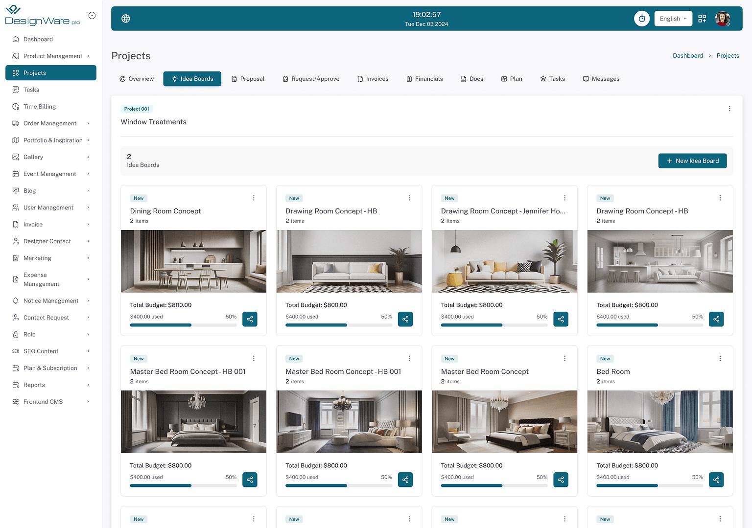Open the three-dot menu on the Jennifer Ho card
The height and width of the screenshot is (528, 752).
[564, 198]
